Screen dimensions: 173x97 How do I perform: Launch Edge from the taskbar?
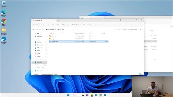(96, 95)
